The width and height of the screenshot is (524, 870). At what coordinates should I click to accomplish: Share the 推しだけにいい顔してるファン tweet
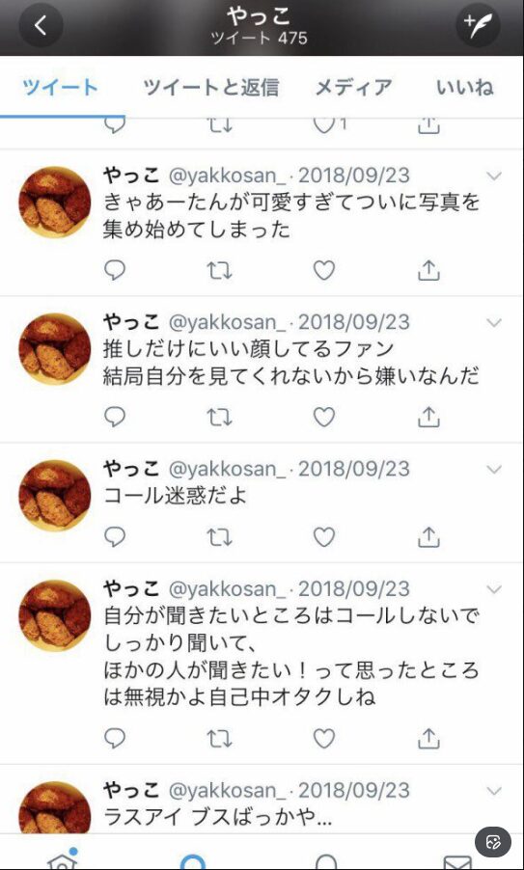click(x=428, y=418)
